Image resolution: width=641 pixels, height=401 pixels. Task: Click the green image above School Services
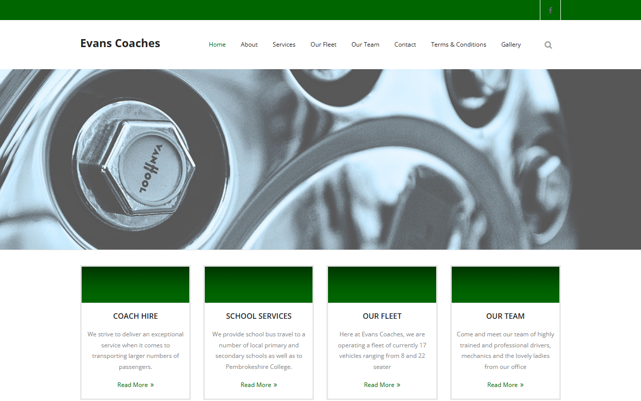259,285
